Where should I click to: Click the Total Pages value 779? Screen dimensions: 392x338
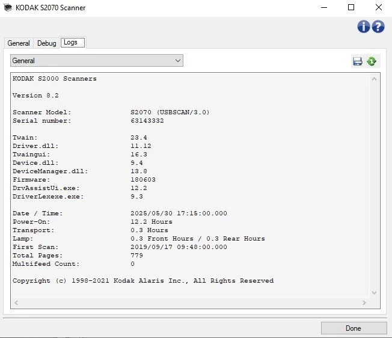point(136,256)
